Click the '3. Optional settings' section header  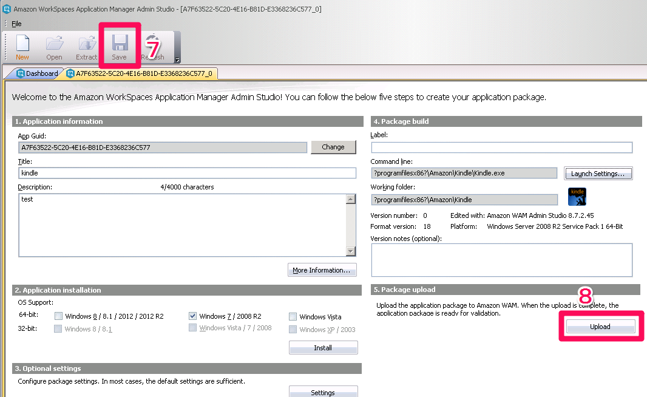pyautogui.click(x=187, y=368)
